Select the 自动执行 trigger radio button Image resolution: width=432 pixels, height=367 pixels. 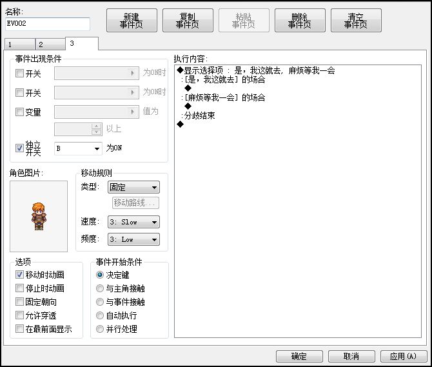pyautogui.click(x=100, y=315)
